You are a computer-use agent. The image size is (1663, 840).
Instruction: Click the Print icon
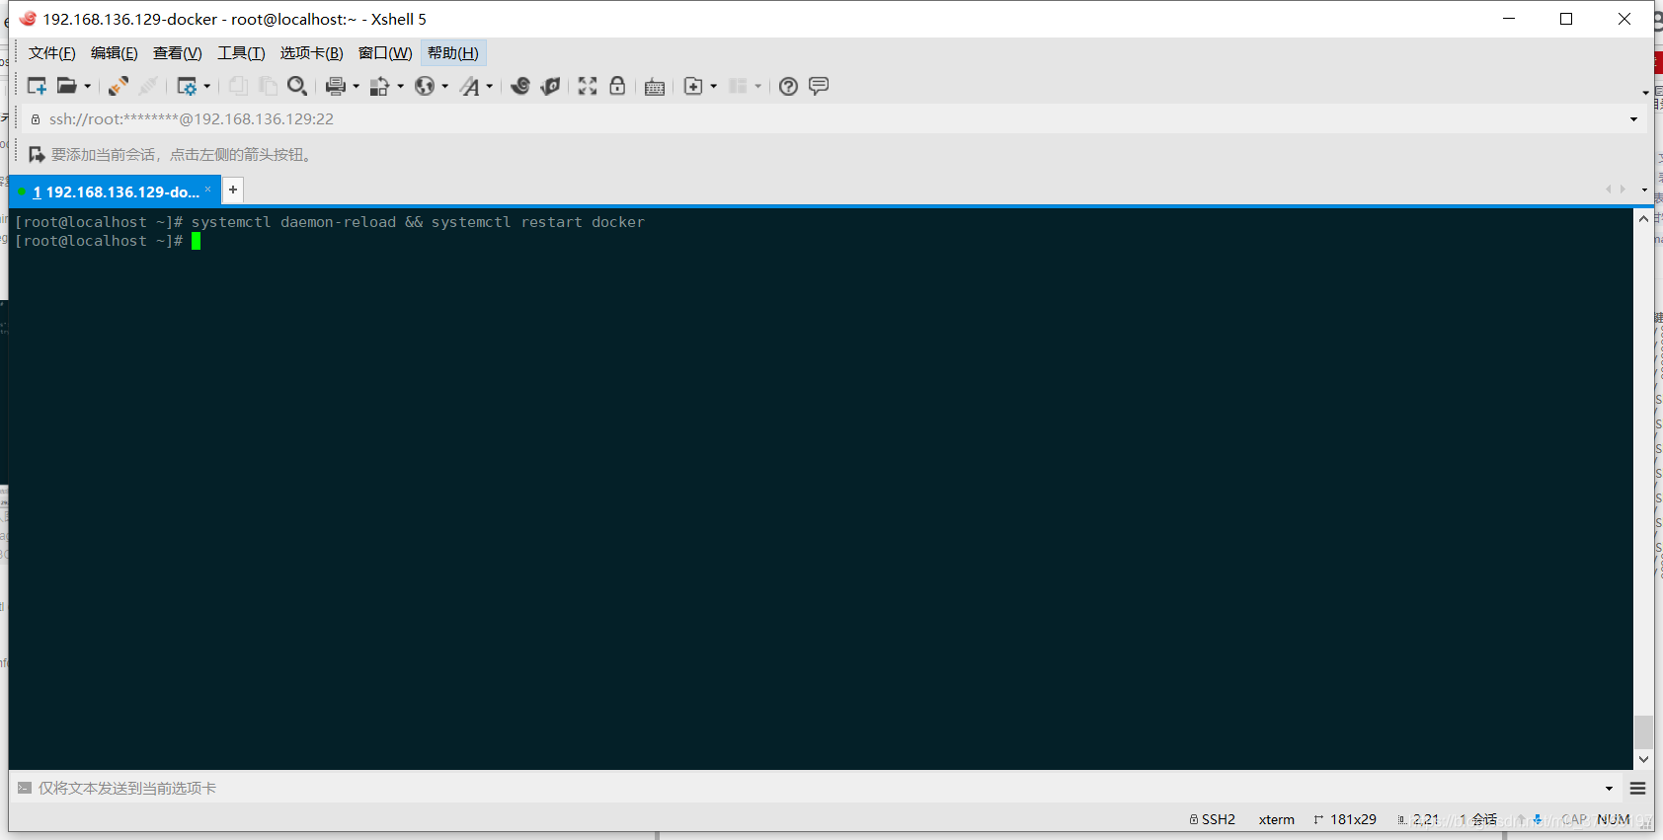[x=336, y=86]
